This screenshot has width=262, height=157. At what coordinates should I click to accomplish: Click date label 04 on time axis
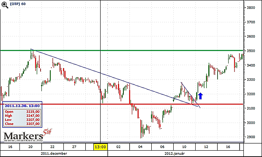140,147
